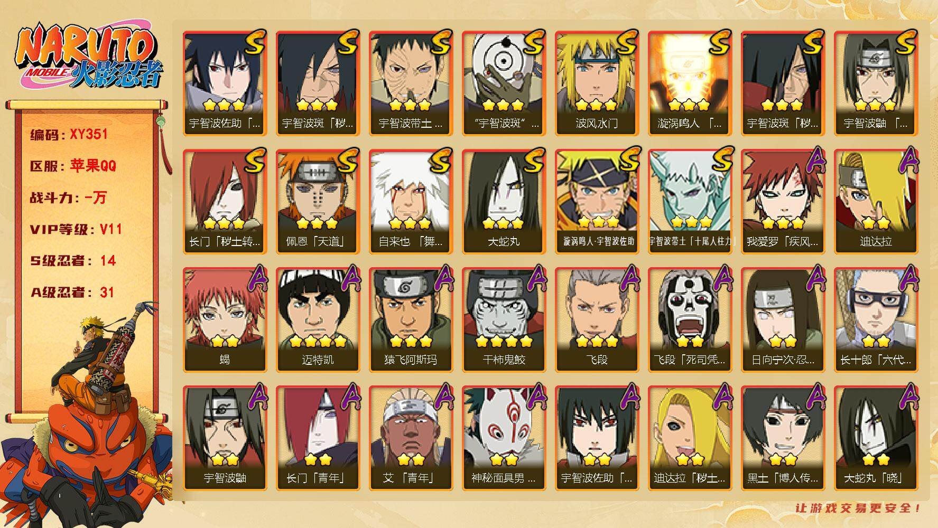Choose the 艾「青年」 ninja card

click(411, 438)
